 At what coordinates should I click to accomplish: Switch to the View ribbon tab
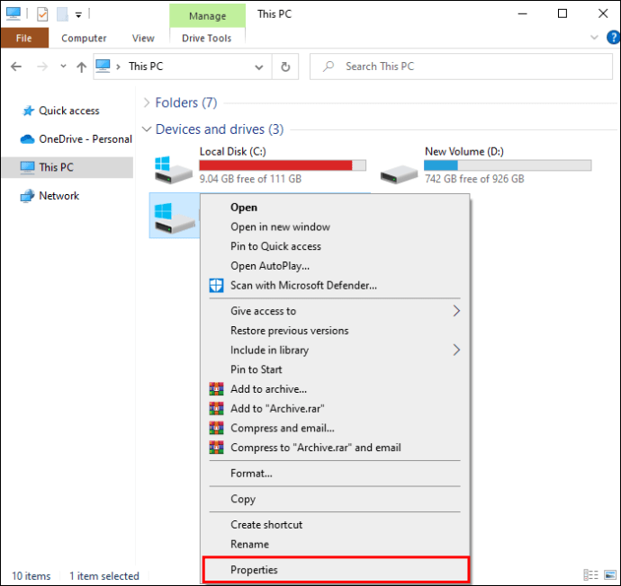tap(143, 38)
